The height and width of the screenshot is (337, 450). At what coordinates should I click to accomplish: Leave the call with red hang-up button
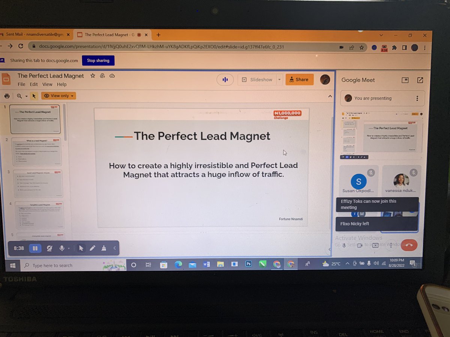(409, 246)
